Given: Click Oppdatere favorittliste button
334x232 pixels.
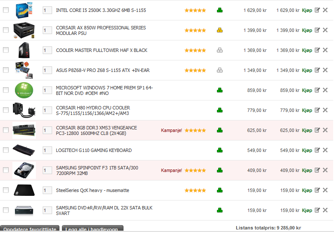Looking at the screenshot, I should 30,229.
